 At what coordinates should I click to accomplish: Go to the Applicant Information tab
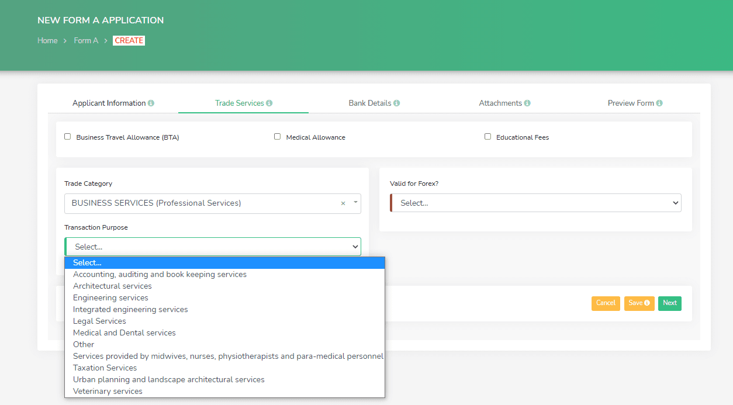pos(109,102)
